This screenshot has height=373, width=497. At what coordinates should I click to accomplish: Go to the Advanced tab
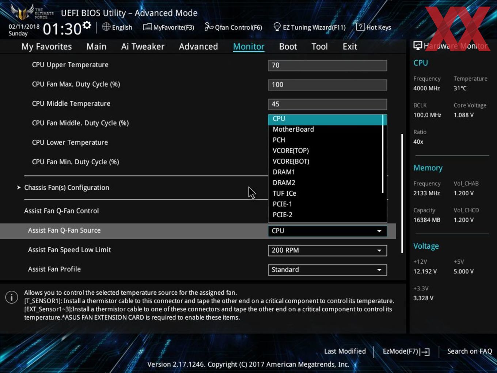[x=198, y=46]
